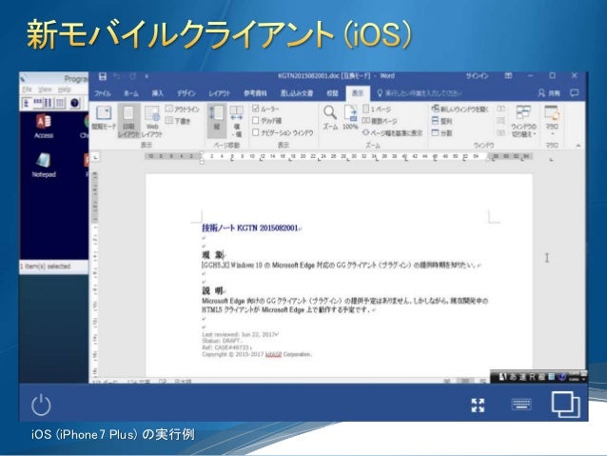Open the 差し込み文書 tab
Image resolution: width=607 pixels, height=456 pixels.
coord(297,93)
